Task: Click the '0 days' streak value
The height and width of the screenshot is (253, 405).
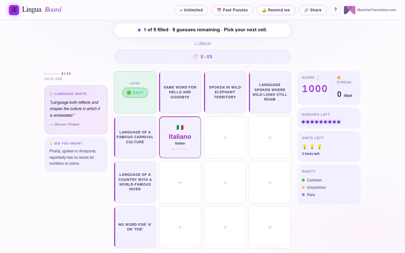Action: (345, 94)
